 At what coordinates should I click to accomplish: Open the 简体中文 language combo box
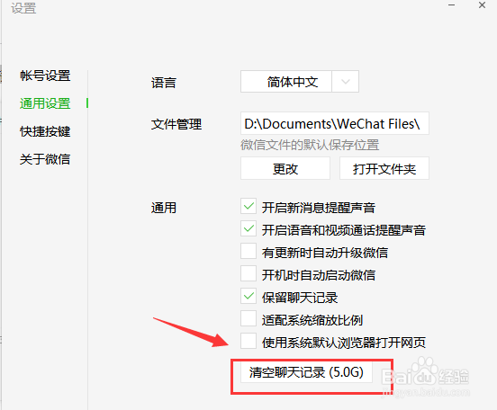(x=300, y=82)
